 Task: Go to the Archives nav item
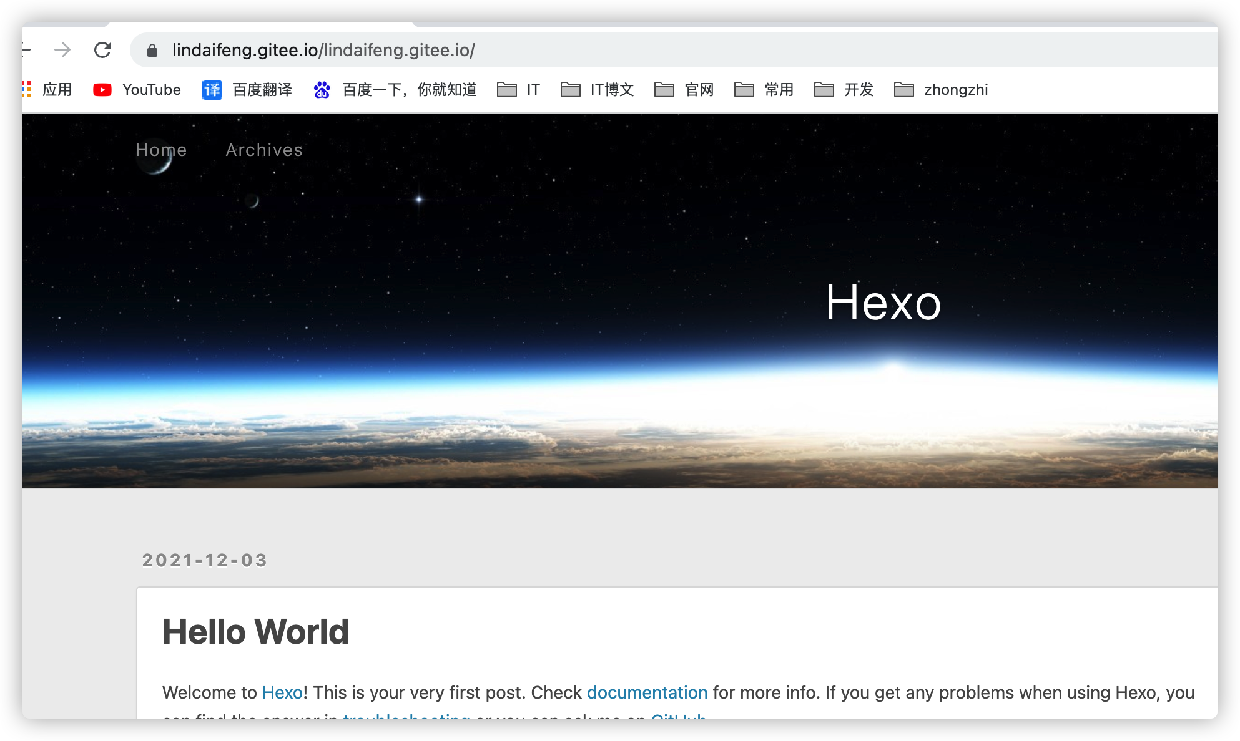pos(264,150)
